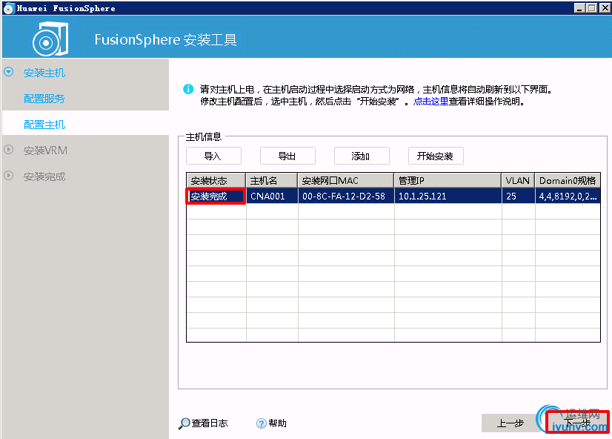Open the 安装主机 sidebar step
Image resolution: width=612 pixels, height=439 pixels.
[x=44, y=73]
